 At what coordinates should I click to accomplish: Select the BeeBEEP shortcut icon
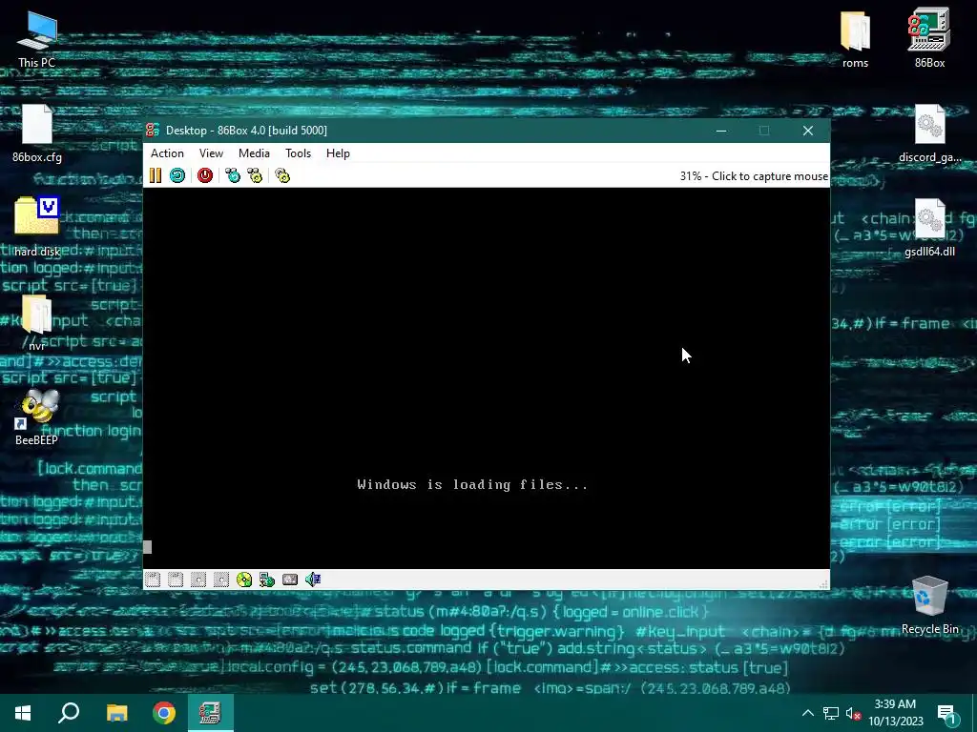tap(37, 416)
